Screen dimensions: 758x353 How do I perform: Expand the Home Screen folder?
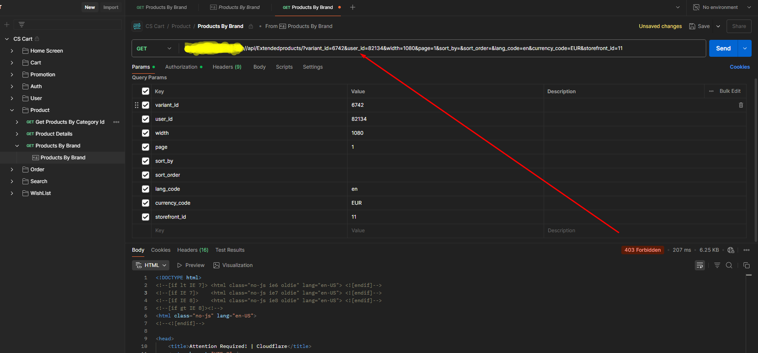12,51
